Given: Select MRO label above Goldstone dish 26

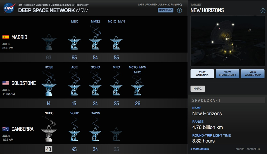Looking at the screenshot, I should pyautogui.click(x=138, y=72).
